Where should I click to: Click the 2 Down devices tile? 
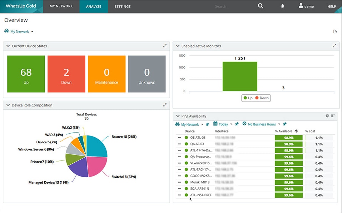tap(66, 74)
